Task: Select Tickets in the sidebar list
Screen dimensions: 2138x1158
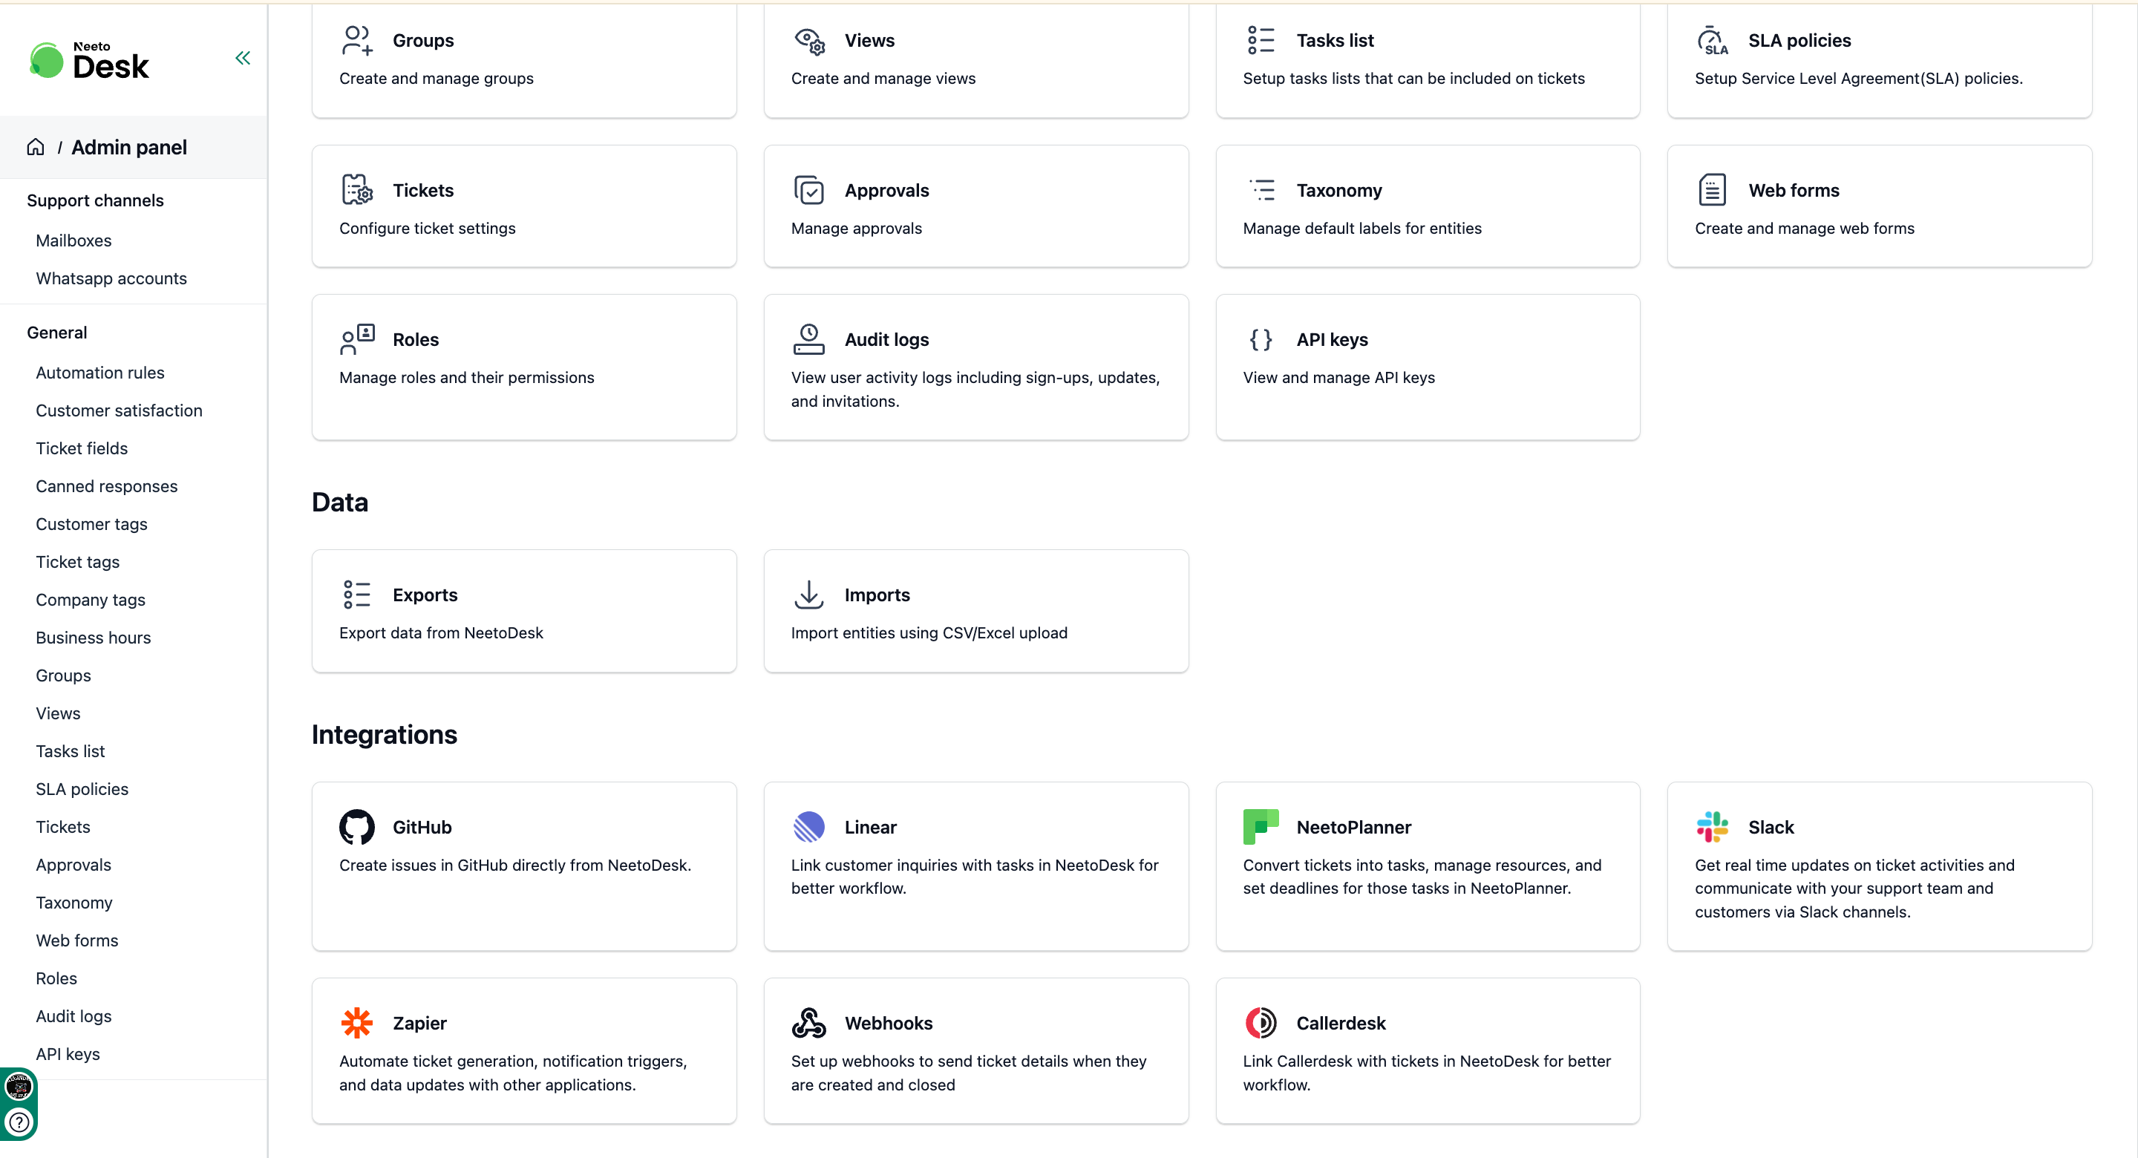Action: [63, 827]
